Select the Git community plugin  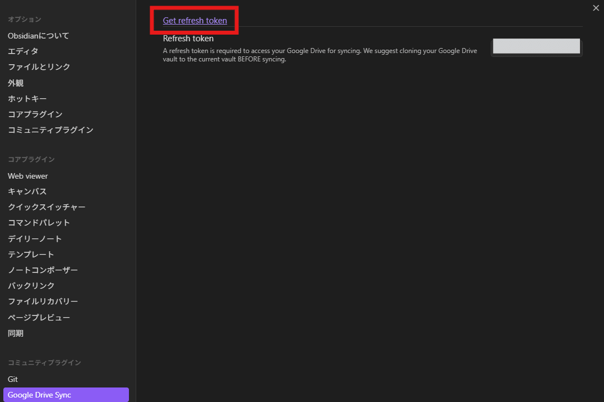[12, 379]
